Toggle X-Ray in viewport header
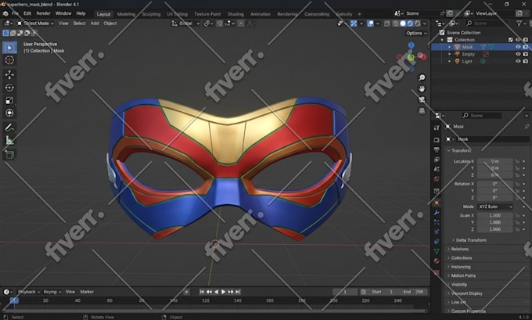This screenshot has height=320, width=532. point(386,23)
